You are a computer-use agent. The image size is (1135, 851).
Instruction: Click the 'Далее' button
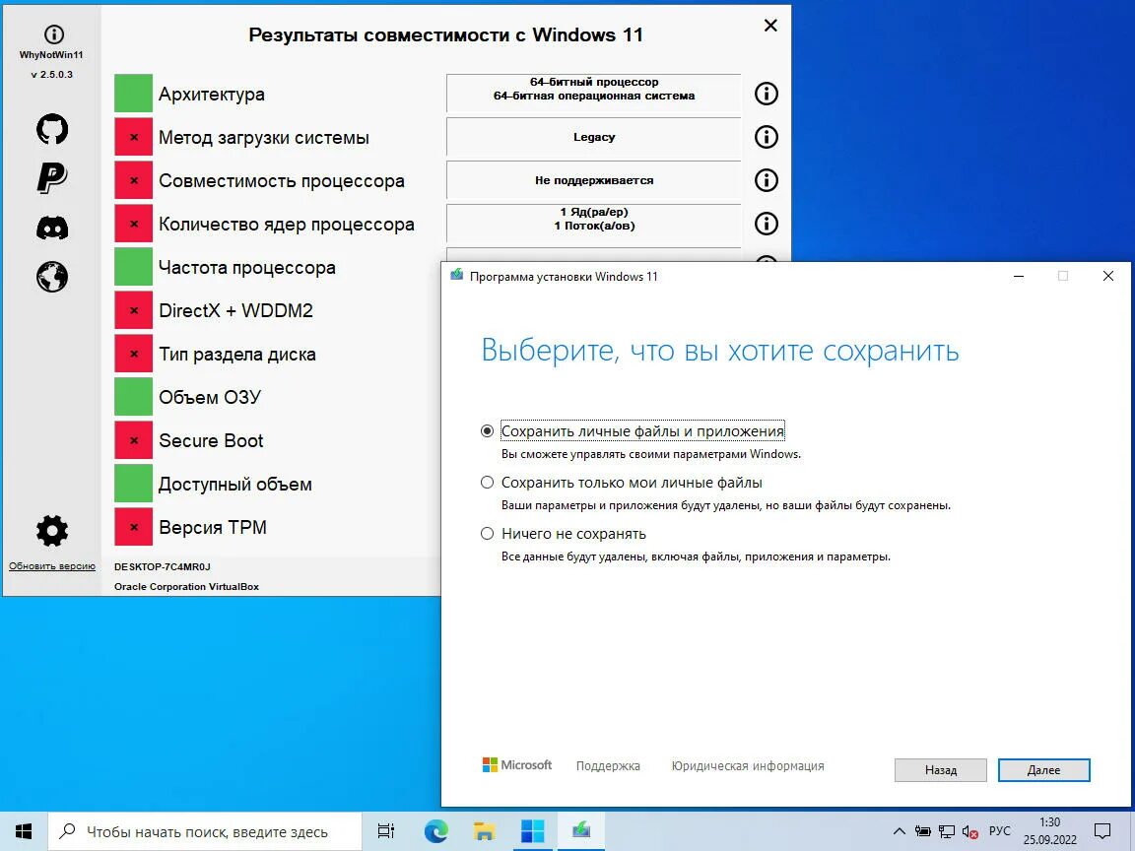[x=1043, y=770]
